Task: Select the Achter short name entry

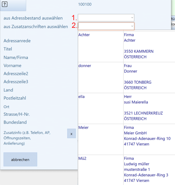Action: 84,35
